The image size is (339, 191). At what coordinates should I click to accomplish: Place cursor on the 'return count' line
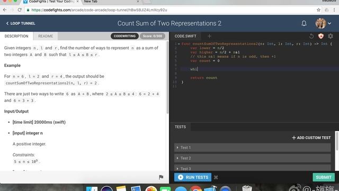click(x=203, y=78)
